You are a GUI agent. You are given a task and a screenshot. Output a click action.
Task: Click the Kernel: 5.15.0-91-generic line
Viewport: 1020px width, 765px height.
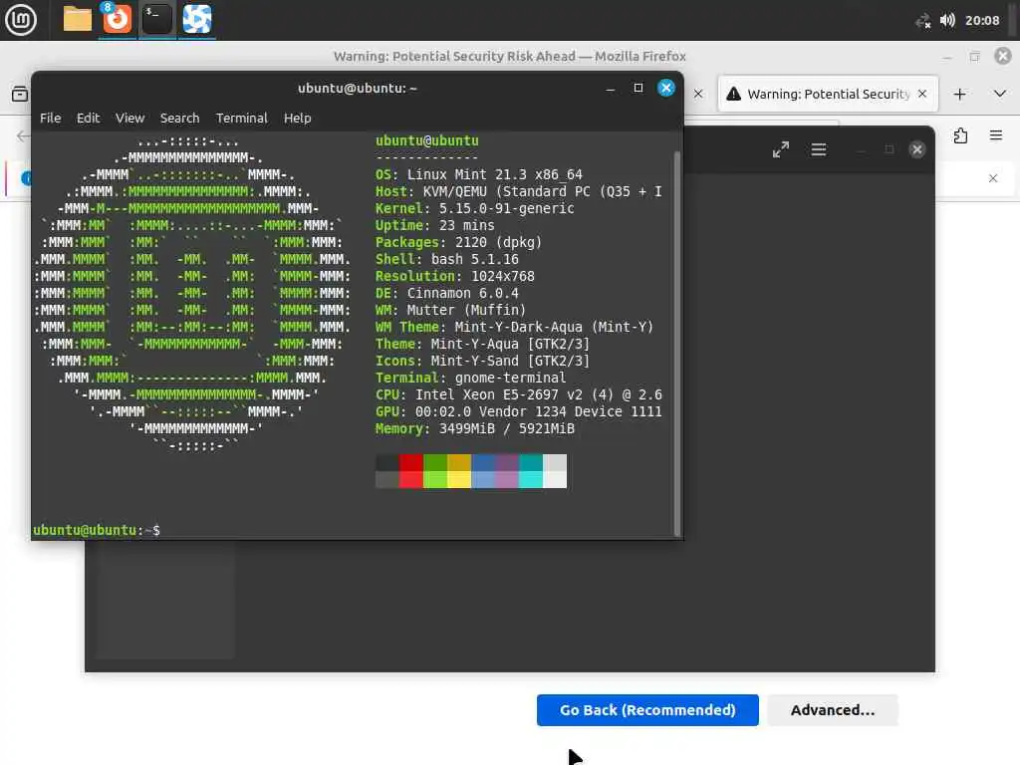(x=475, y=208)
